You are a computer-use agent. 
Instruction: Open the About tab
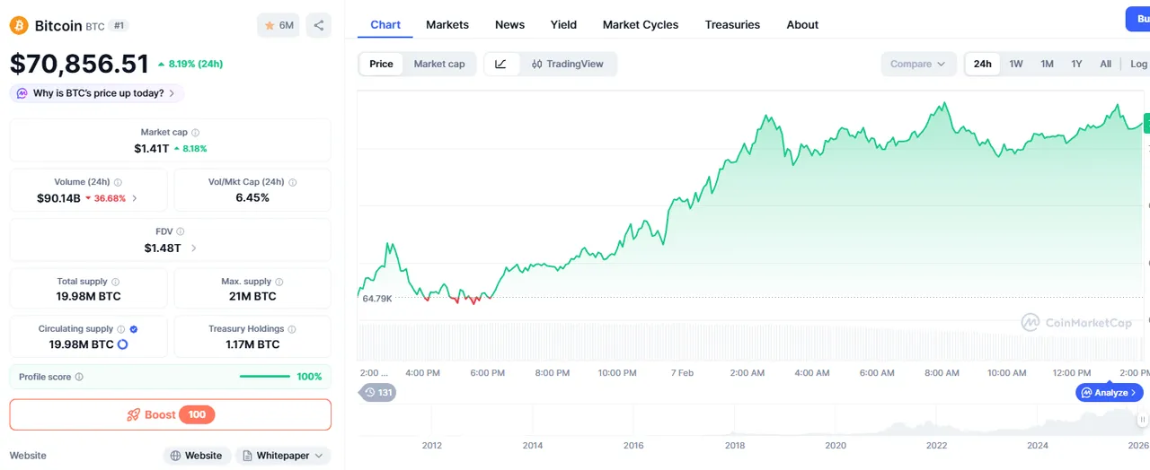[x=802, y=25]
